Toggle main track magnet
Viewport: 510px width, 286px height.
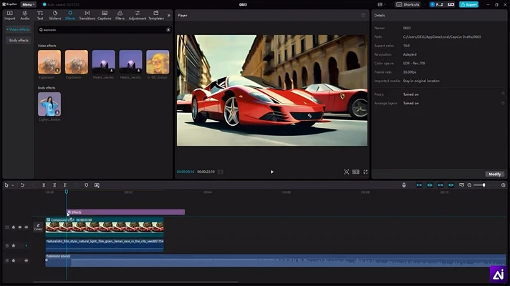point(419,185)
